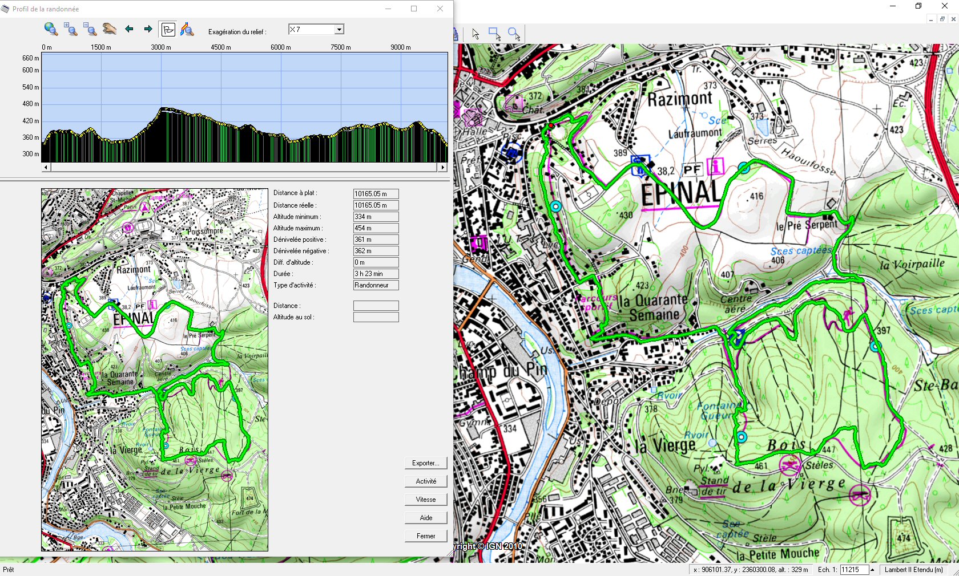The width and height of the screenshot is (959, 576).
Task: Maximize the Profil de la randonnée window
Action: pos(414,9)
